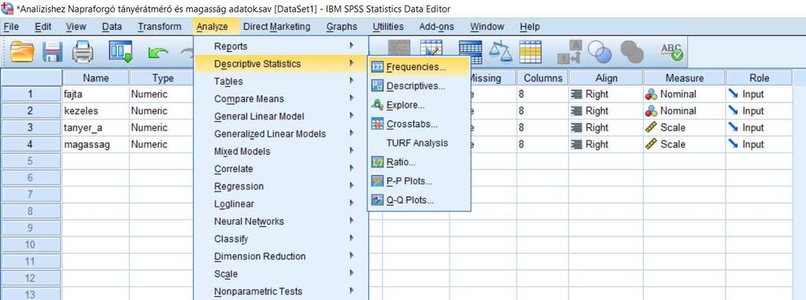806x300 pixels.
Task: Undo the last action with the green arrow
Action: [x=157, y=53]
